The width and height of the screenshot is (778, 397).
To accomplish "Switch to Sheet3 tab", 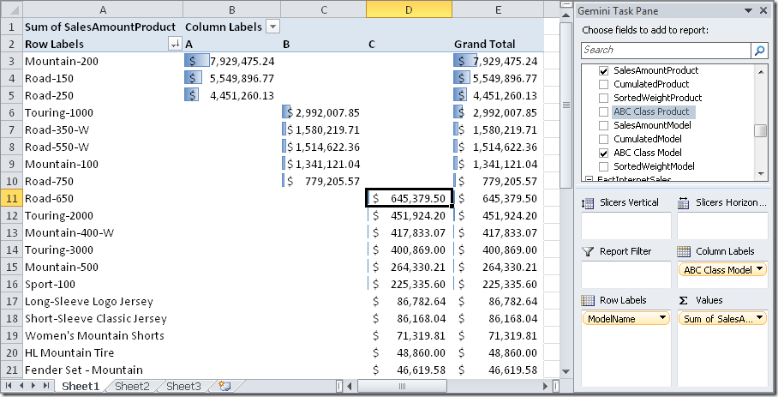I will coord(183,386).
